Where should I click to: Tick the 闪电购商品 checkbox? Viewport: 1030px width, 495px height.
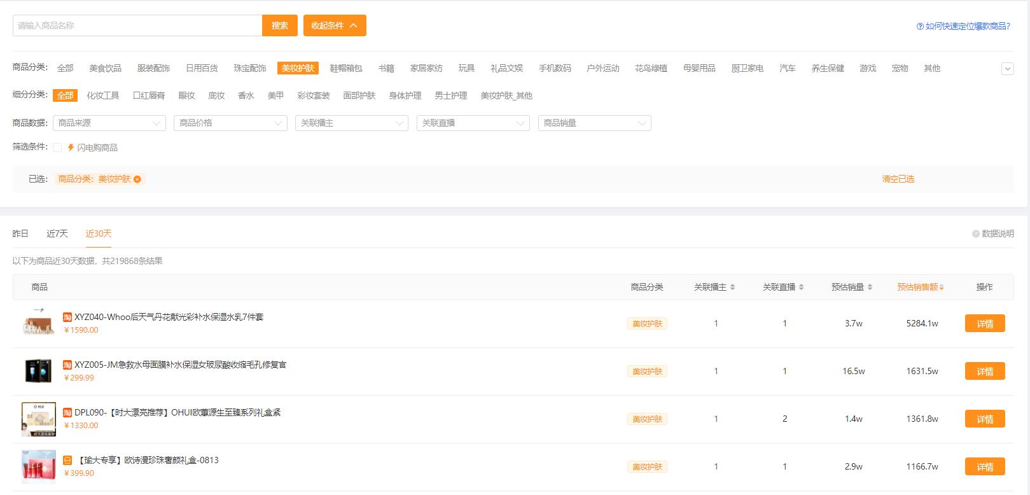(x=57, y=148)
